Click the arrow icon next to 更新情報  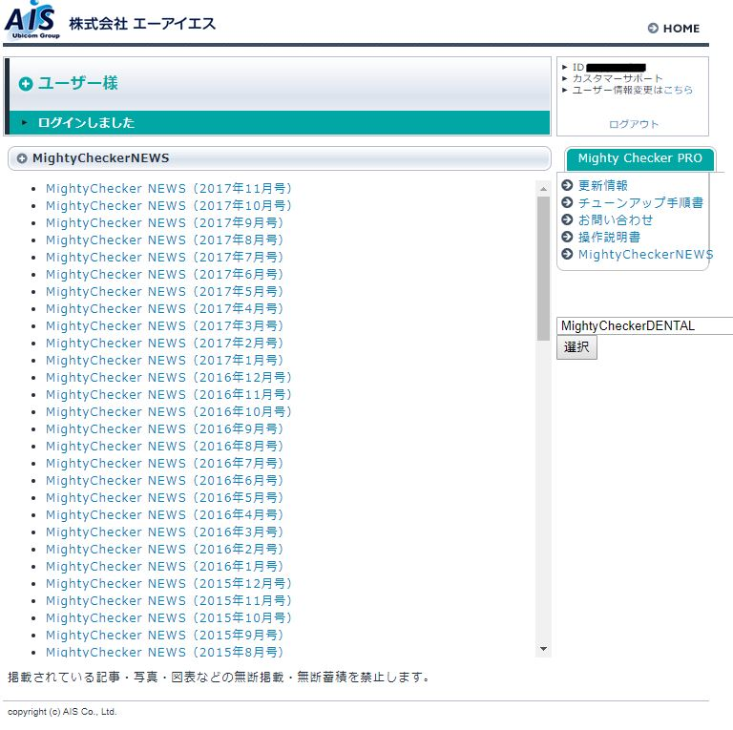(568, 186)
